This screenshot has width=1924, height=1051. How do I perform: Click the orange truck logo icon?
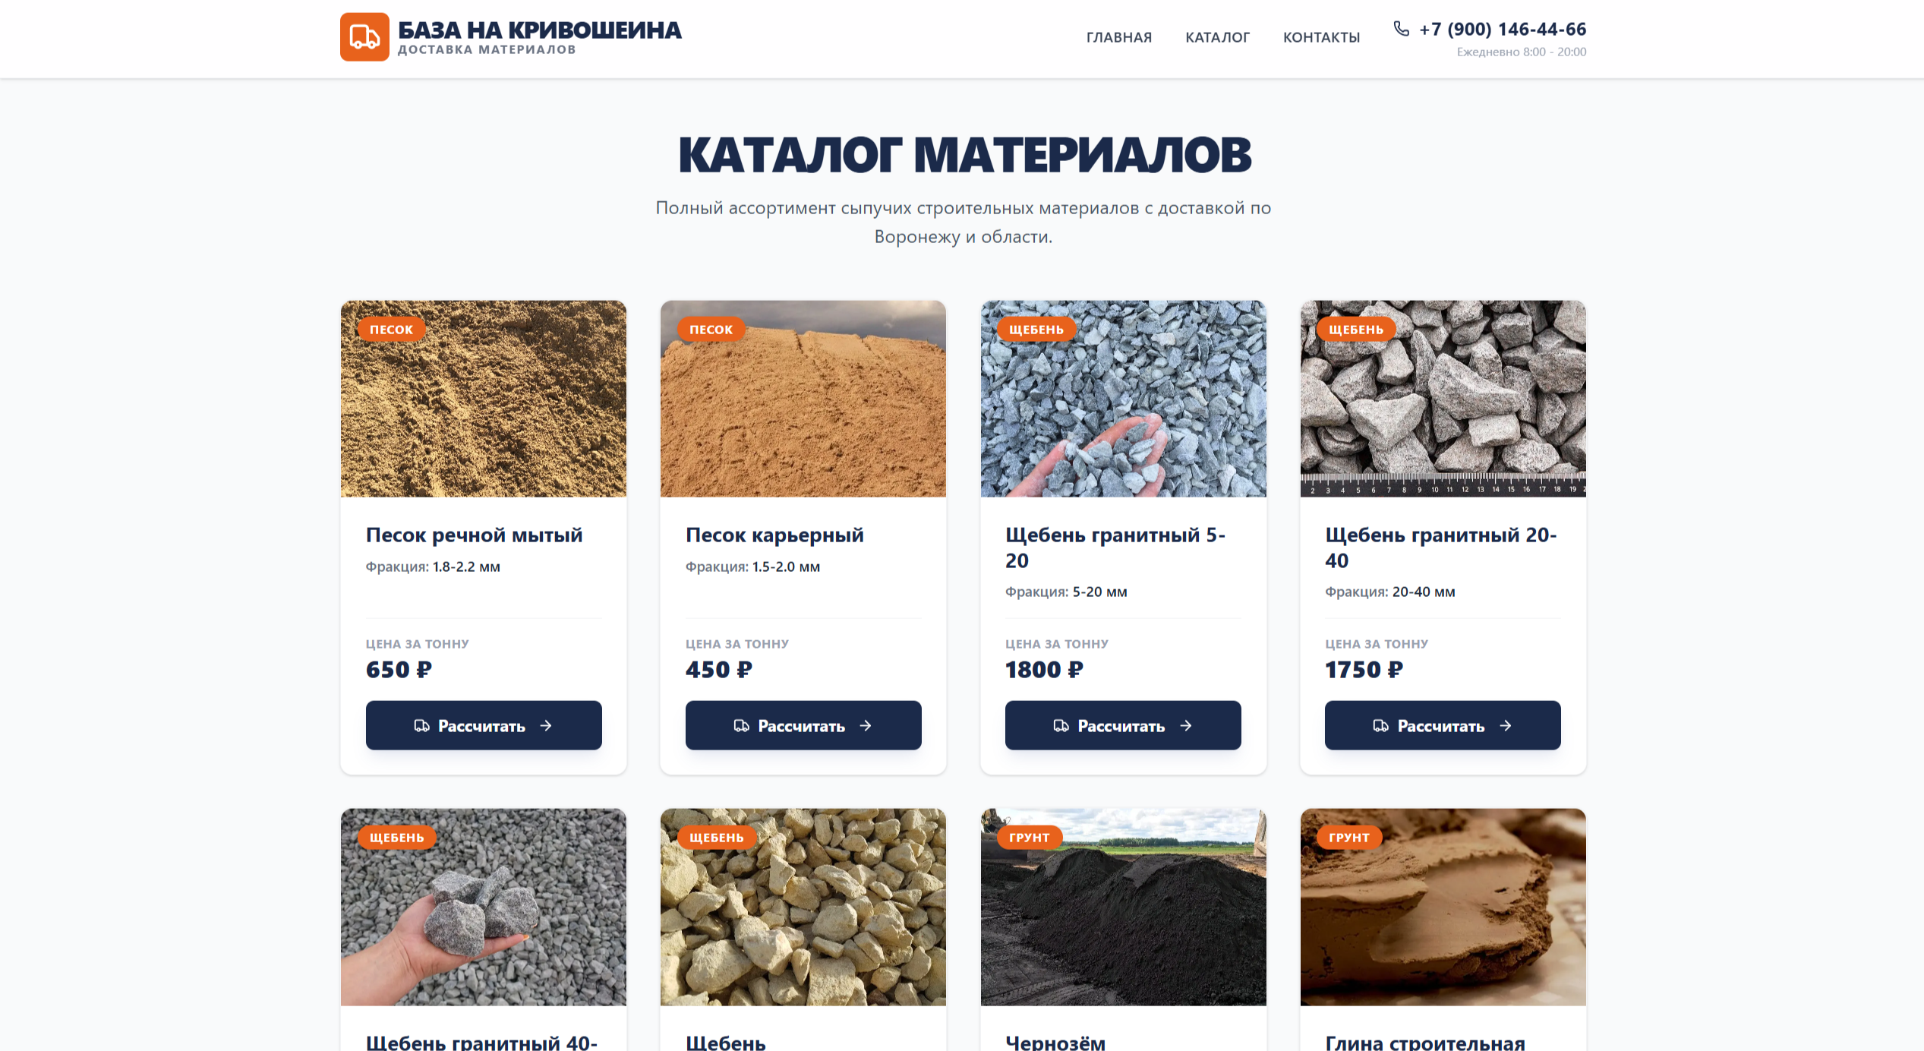pos(364,36)
